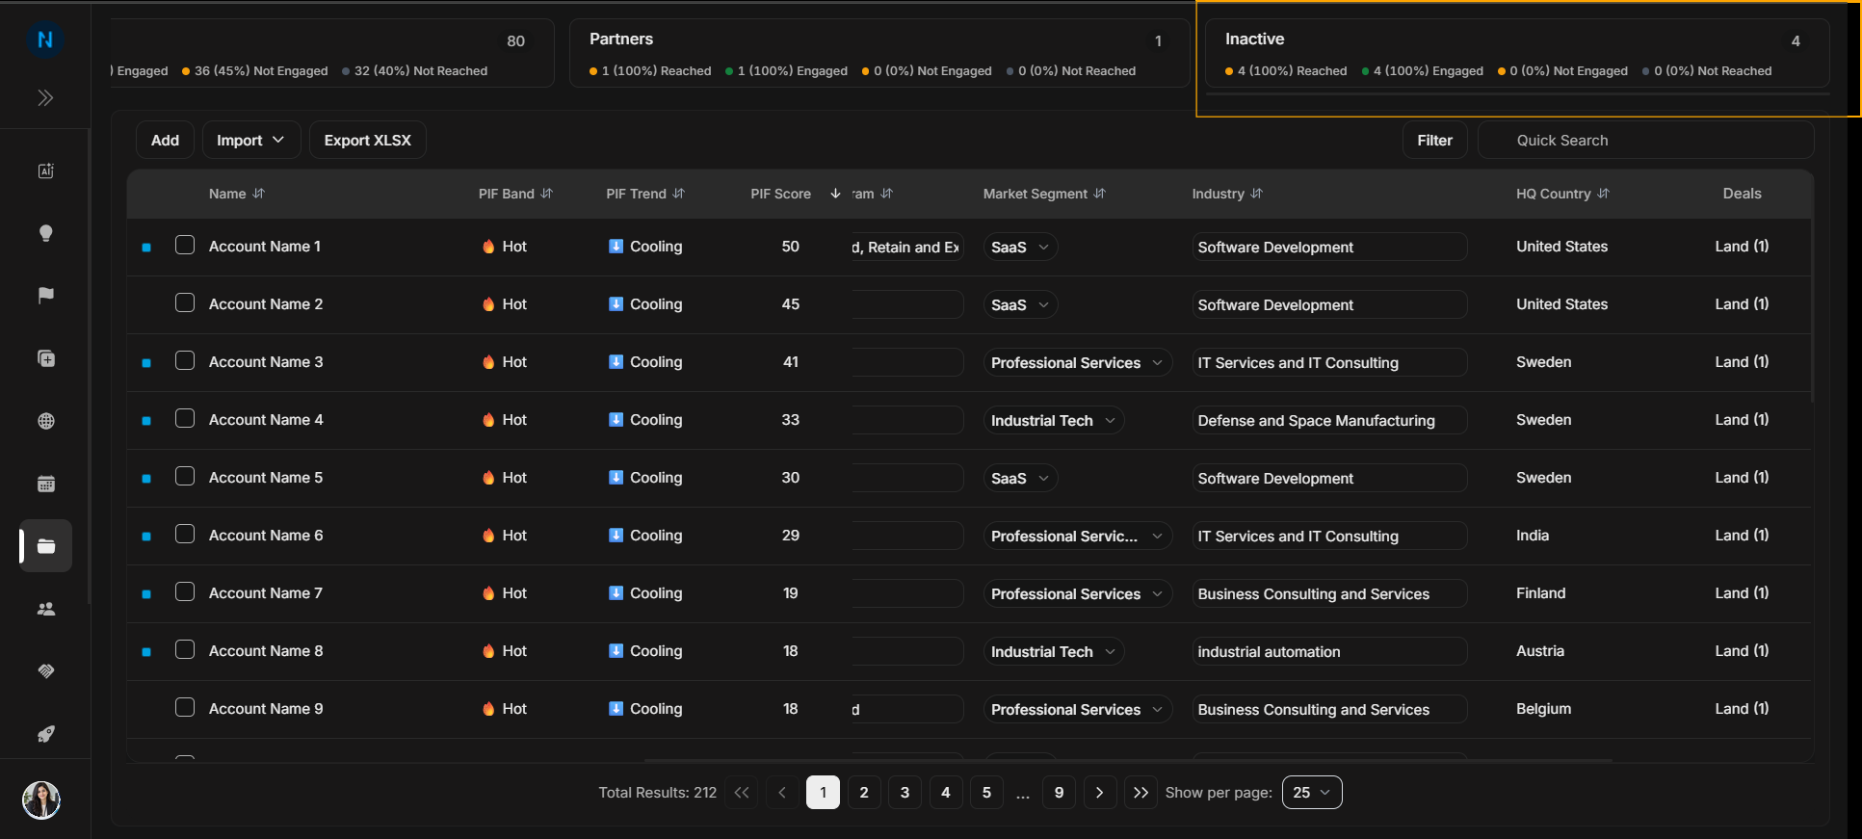This screenshot has width=1862, height=839.
Task: Open the user profile avatar
Action: (x=41, y=800)
